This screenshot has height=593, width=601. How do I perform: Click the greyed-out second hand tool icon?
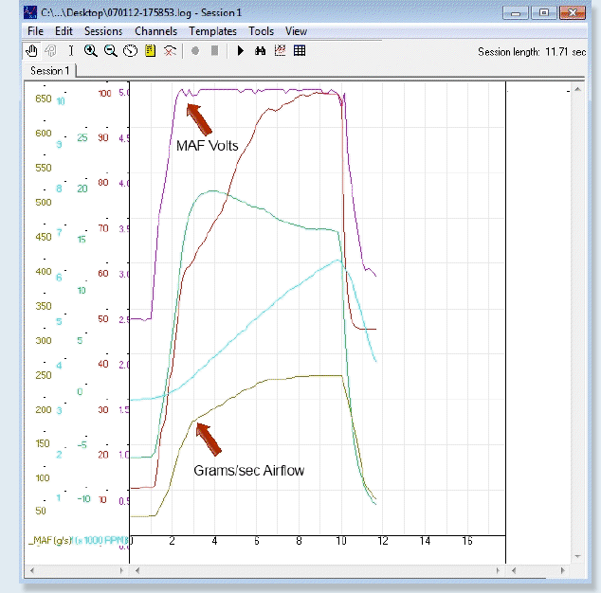click(x=50, y=50)
